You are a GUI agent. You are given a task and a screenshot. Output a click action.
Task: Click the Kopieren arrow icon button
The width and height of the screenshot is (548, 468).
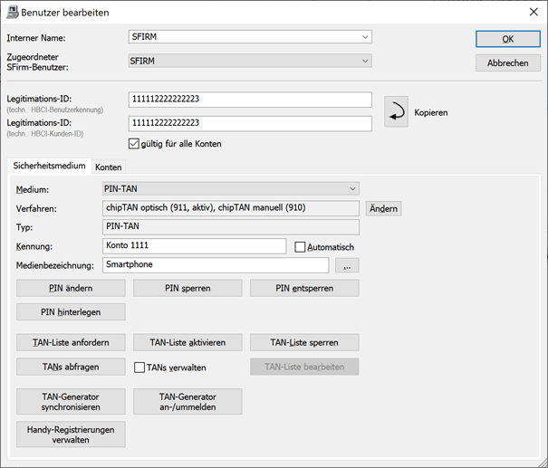(396, 111)
